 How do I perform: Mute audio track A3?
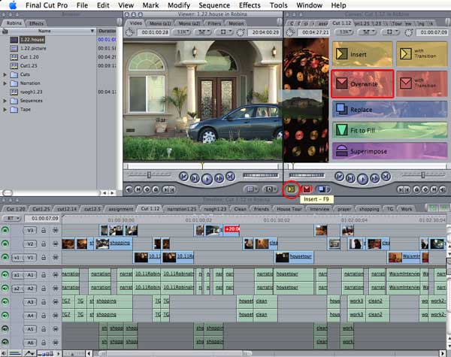pyautogui.click(x=5, y=302)
